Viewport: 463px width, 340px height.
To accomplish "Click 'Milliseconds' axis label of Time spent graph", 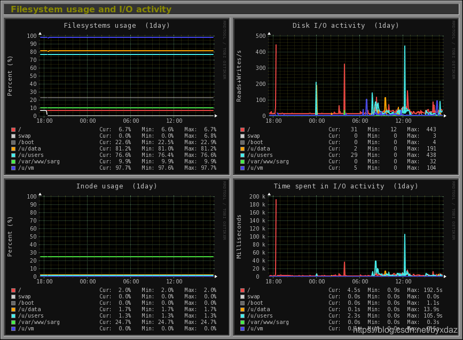I will coord(239,236).
